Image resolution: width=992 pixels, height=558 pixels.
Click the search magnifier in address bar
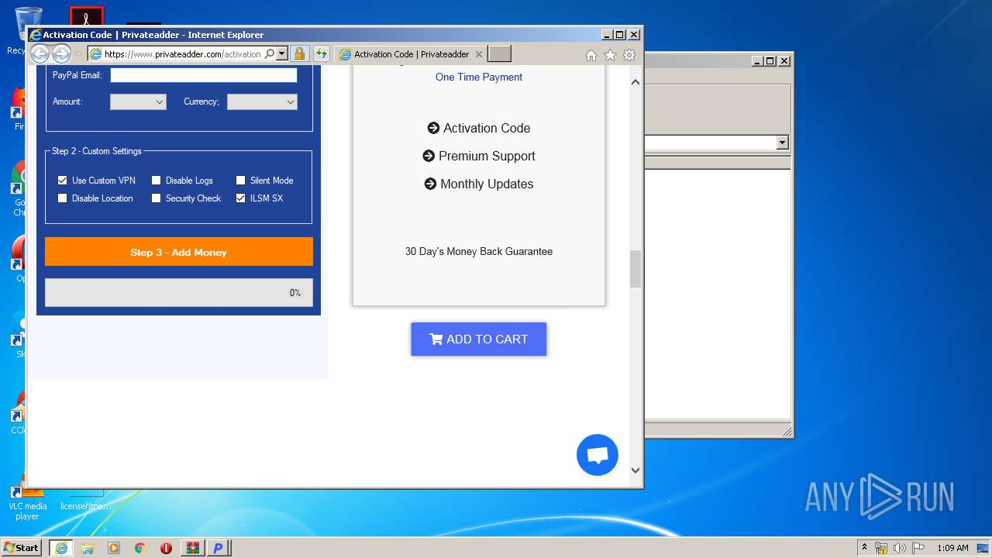click(x=270, y=53)
